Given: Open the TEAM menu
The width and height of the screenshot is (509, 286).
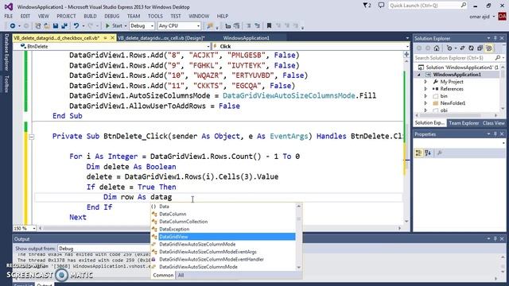Looking at the screenshot, I should pyautogui.click(x=134, y=16).
